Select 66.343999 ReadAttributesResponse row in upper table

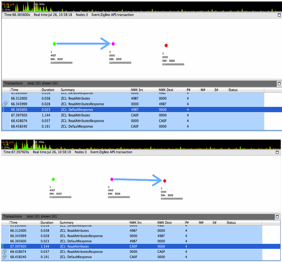pyautogui.click(x=133, y=104)
